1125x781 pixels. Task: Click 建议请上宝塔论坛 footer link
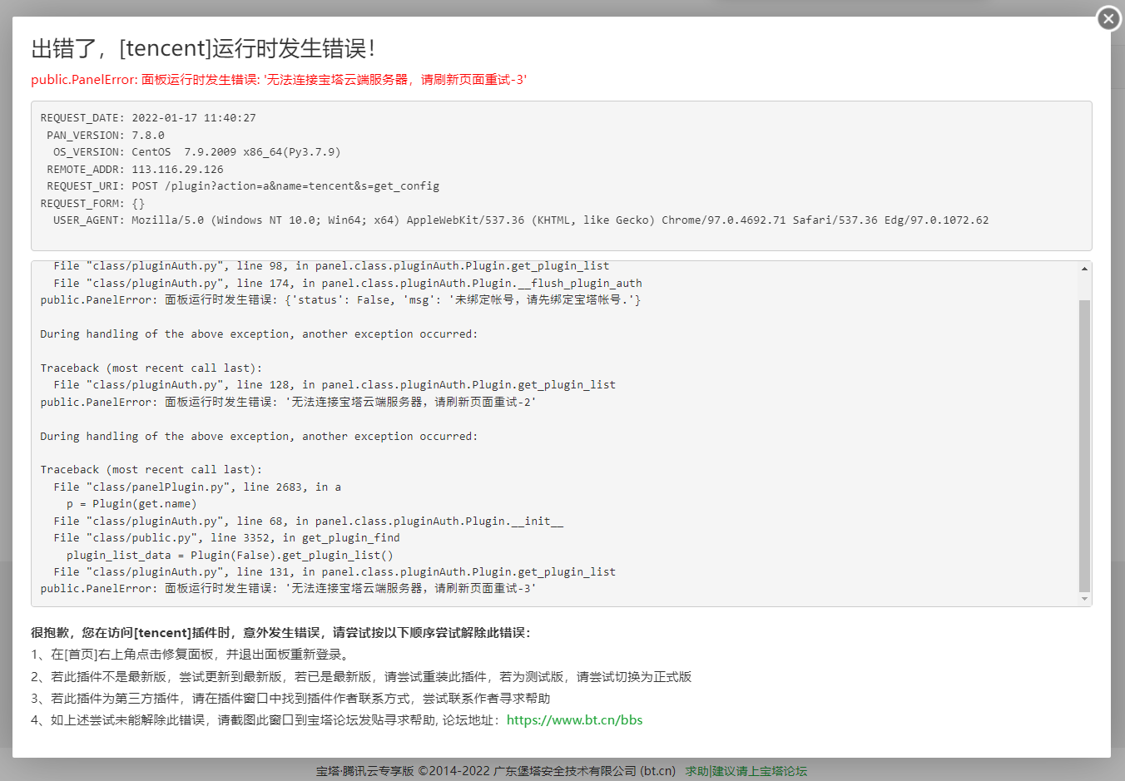pos(760,771)
